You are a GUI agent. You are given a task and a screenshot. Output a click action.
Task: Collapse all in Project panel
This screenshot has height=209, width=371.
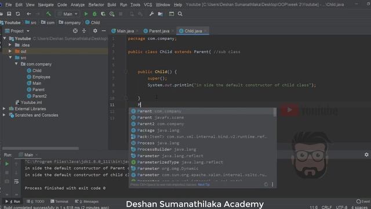[84, 31]
